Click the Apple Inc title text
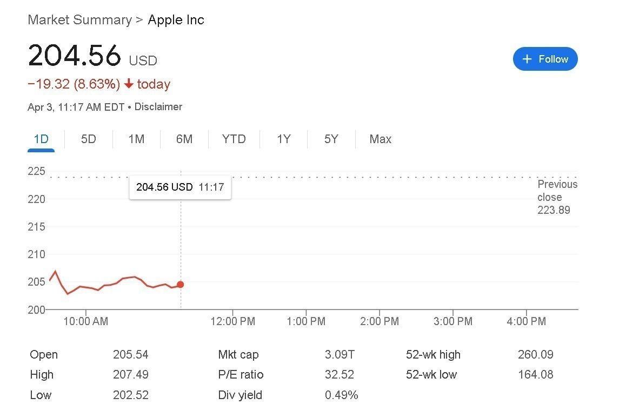619x418 pixels. point(176,20)
